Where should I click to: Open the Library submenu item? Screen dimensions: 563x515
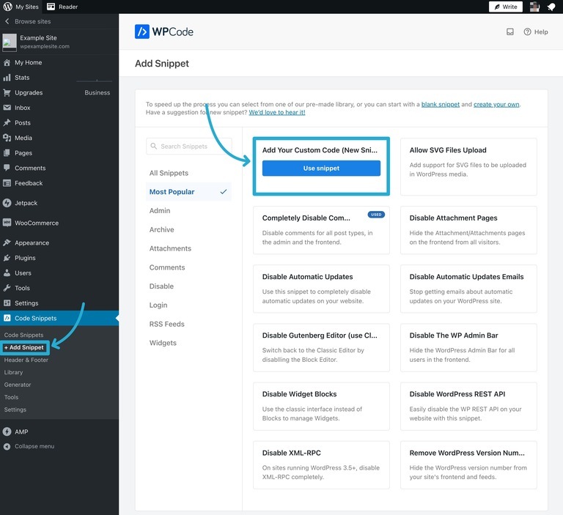click(13, 373)
